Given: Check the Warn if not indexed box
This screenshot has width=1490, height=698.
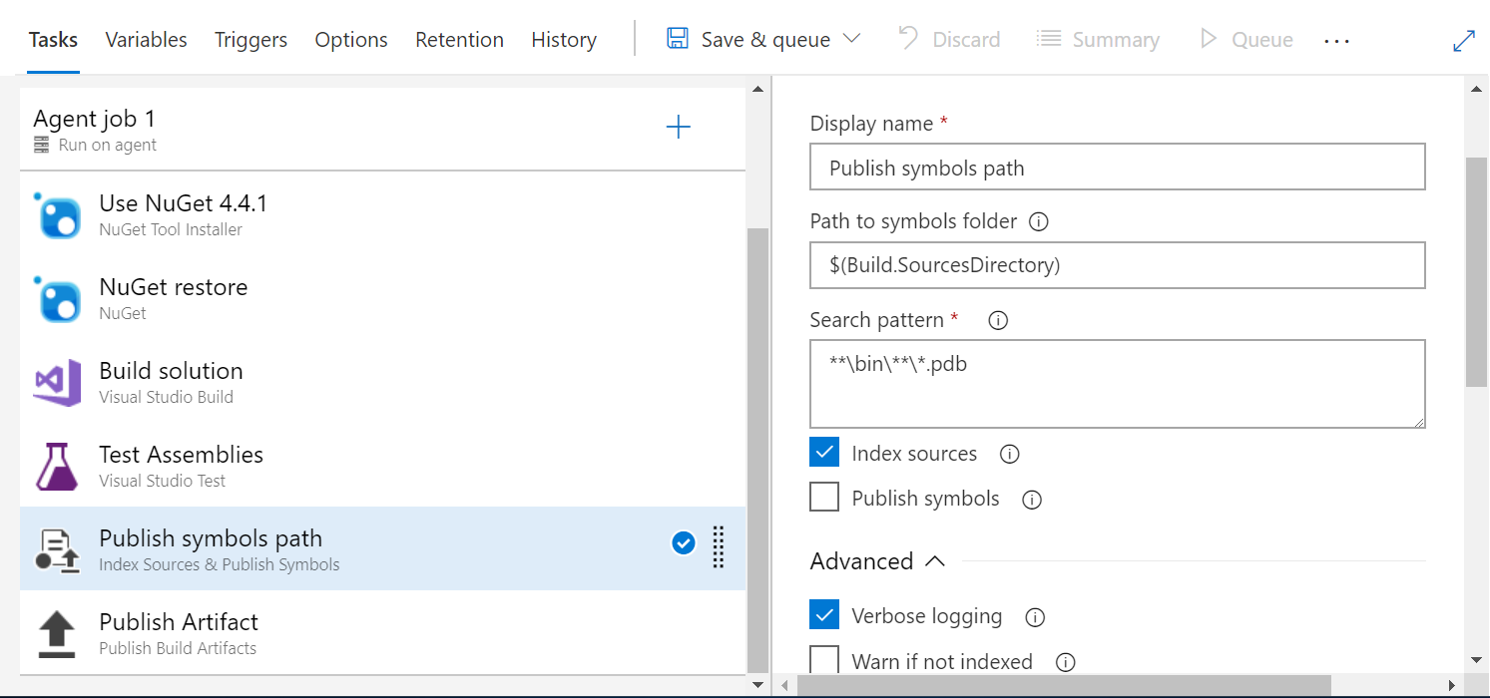Looking at the screenshot, I should [824, 660].
